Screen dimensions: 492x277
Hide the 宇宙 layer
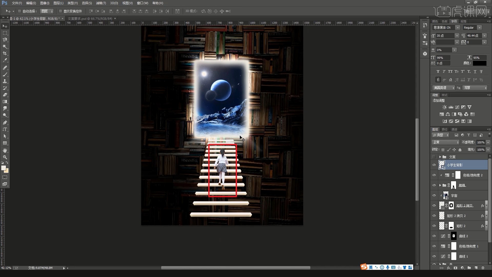tap(434, 195)
